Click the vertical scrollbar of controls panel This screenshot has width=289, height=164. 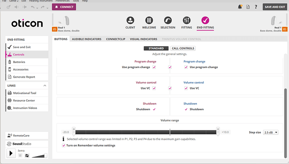286,123
